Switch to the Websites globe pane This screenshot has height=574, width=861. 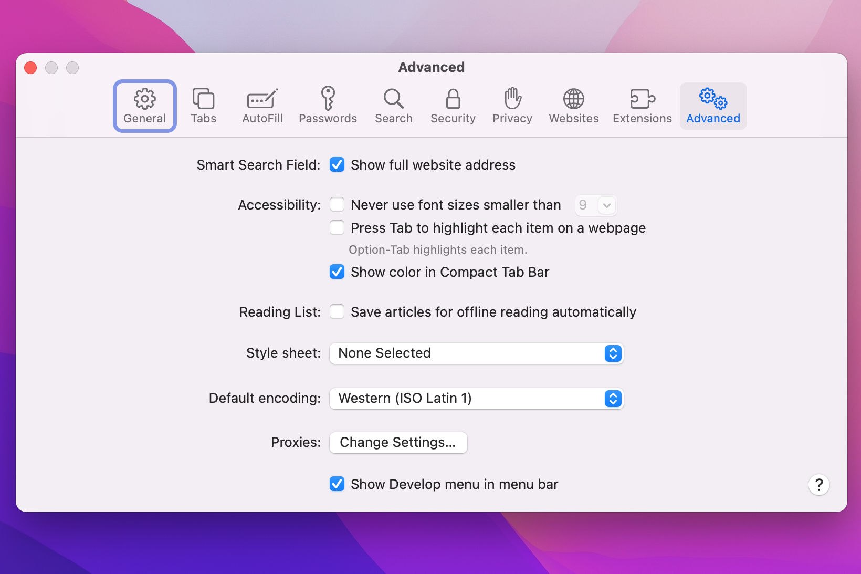(x=574, y=106)
